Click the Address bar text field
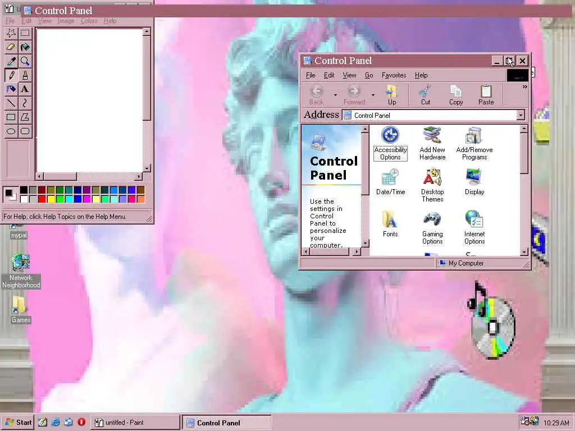The height and width of the screenshot is (431, 575). click(429, 116)
